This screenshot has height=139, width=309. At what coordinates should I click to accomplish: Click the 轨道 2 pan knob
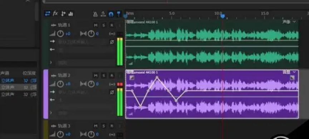(91, 84)
